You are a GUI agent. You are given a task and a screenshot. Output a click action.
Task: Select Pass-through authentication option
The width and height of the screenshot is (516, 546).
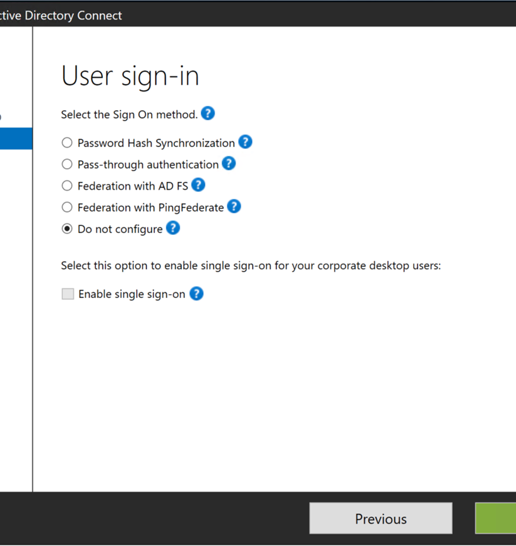(67, 164)
